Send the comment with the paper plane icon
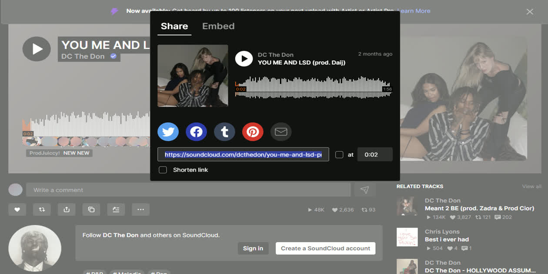The height and width of the screenshot is (274, 548). tap(365, 189)
